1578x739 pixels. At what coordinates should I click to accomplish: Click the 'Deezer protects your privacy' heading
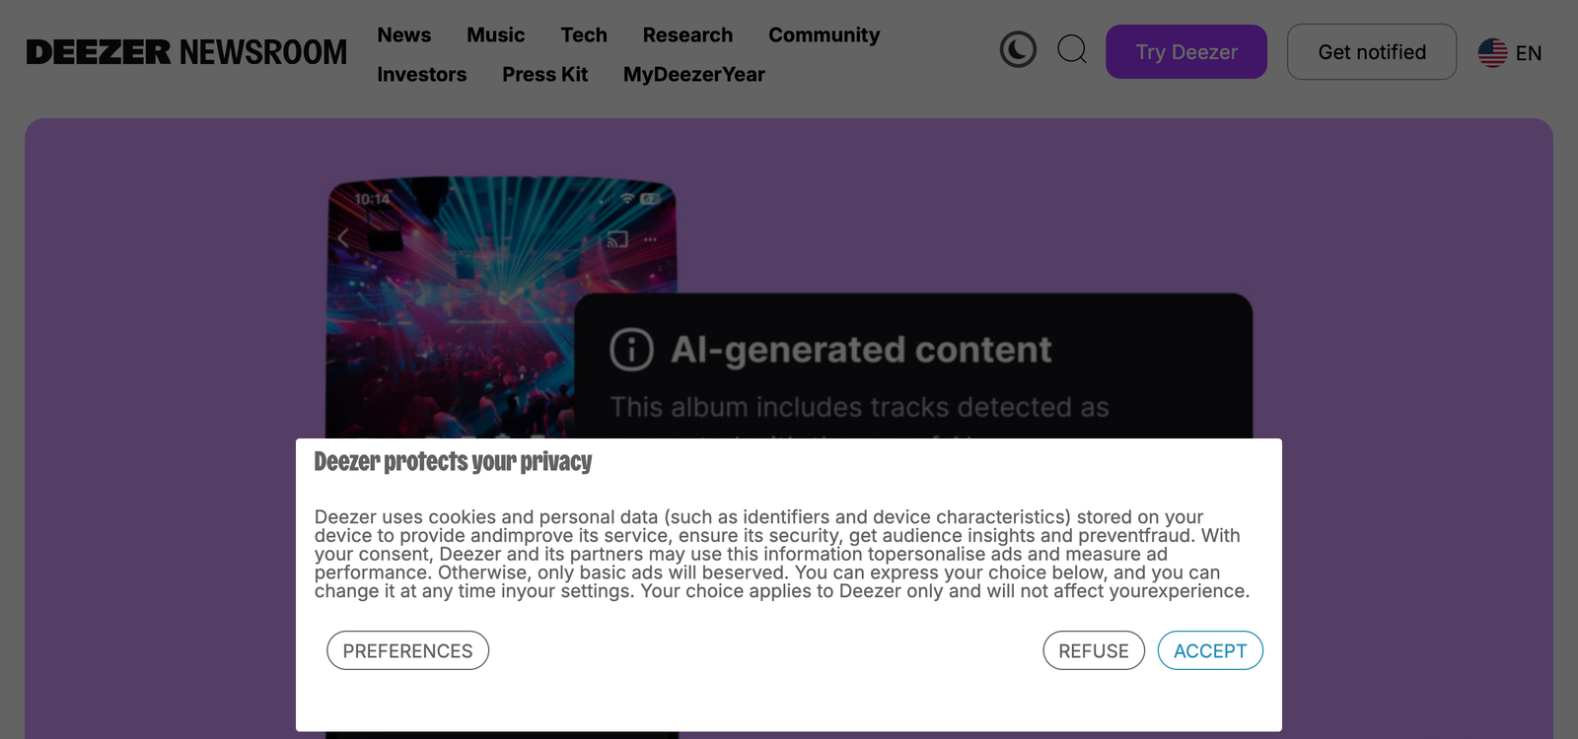pyautogui.click(x=453, y=461)
